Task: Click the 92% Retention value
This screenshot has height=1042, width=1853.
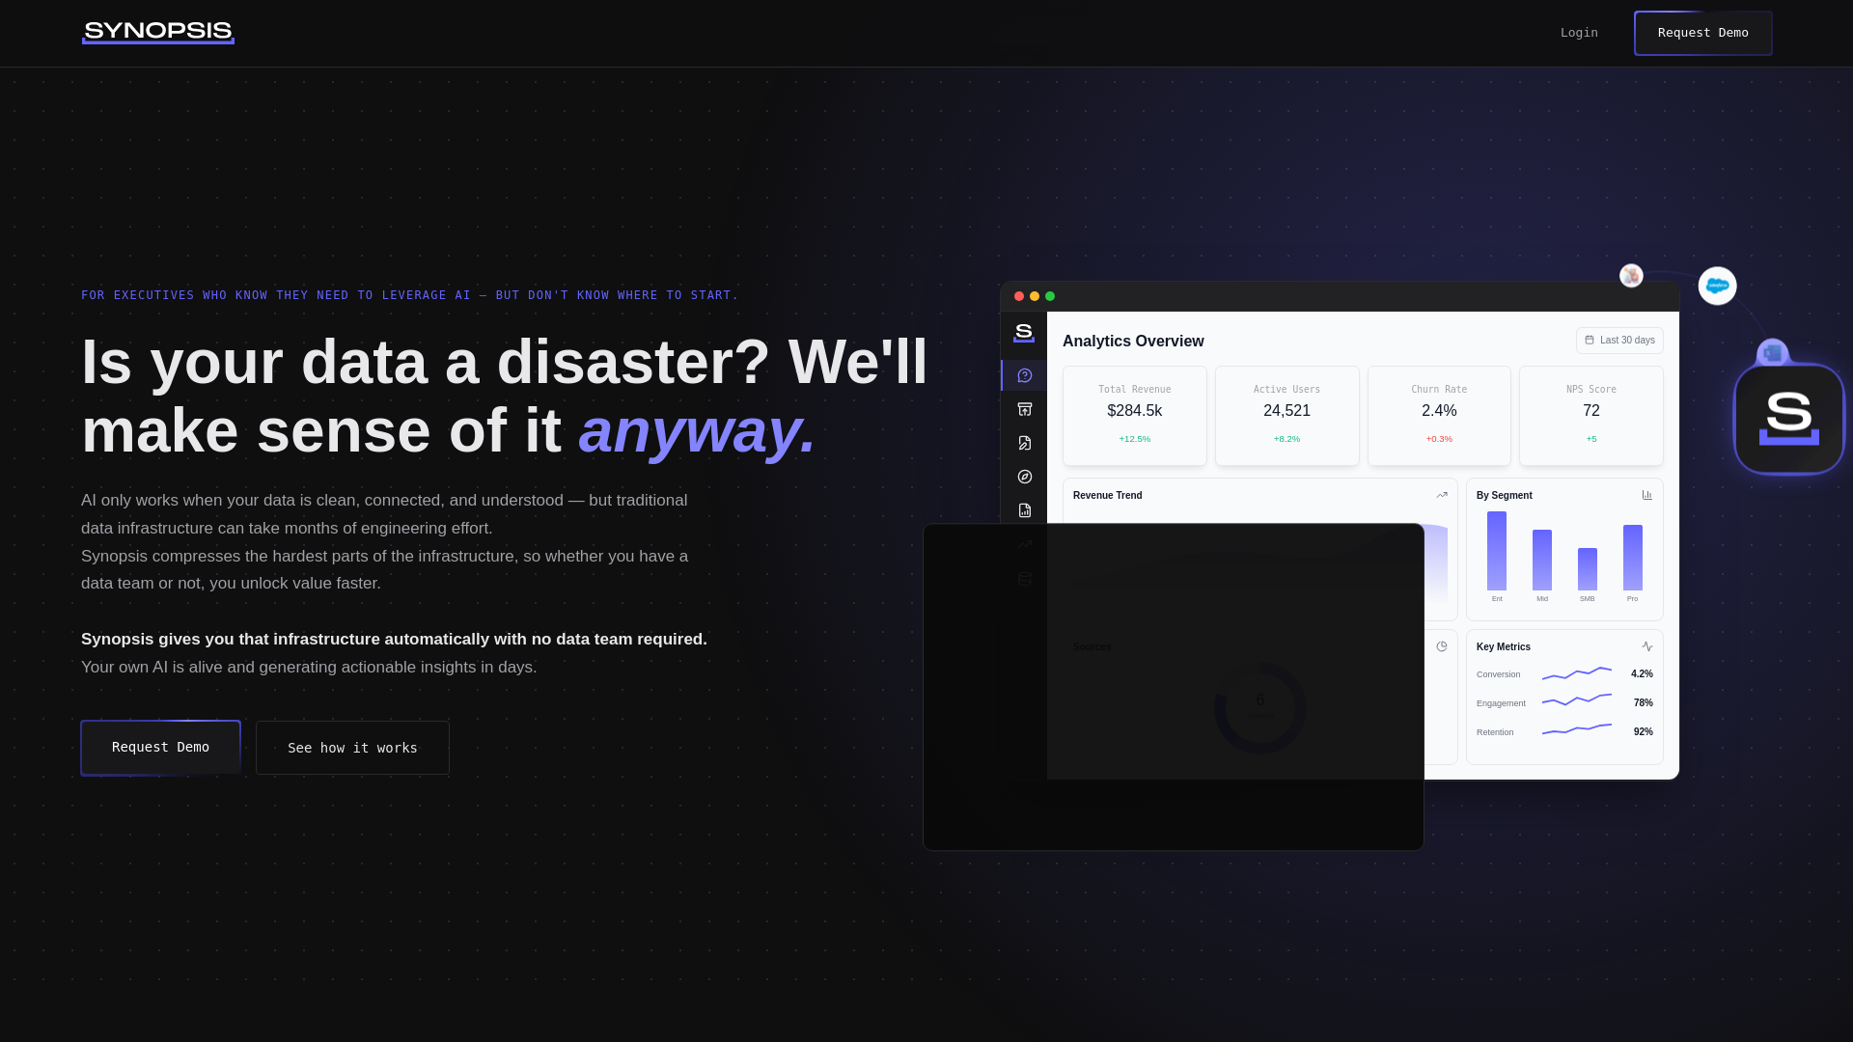Action: (x=1644, y=732)
